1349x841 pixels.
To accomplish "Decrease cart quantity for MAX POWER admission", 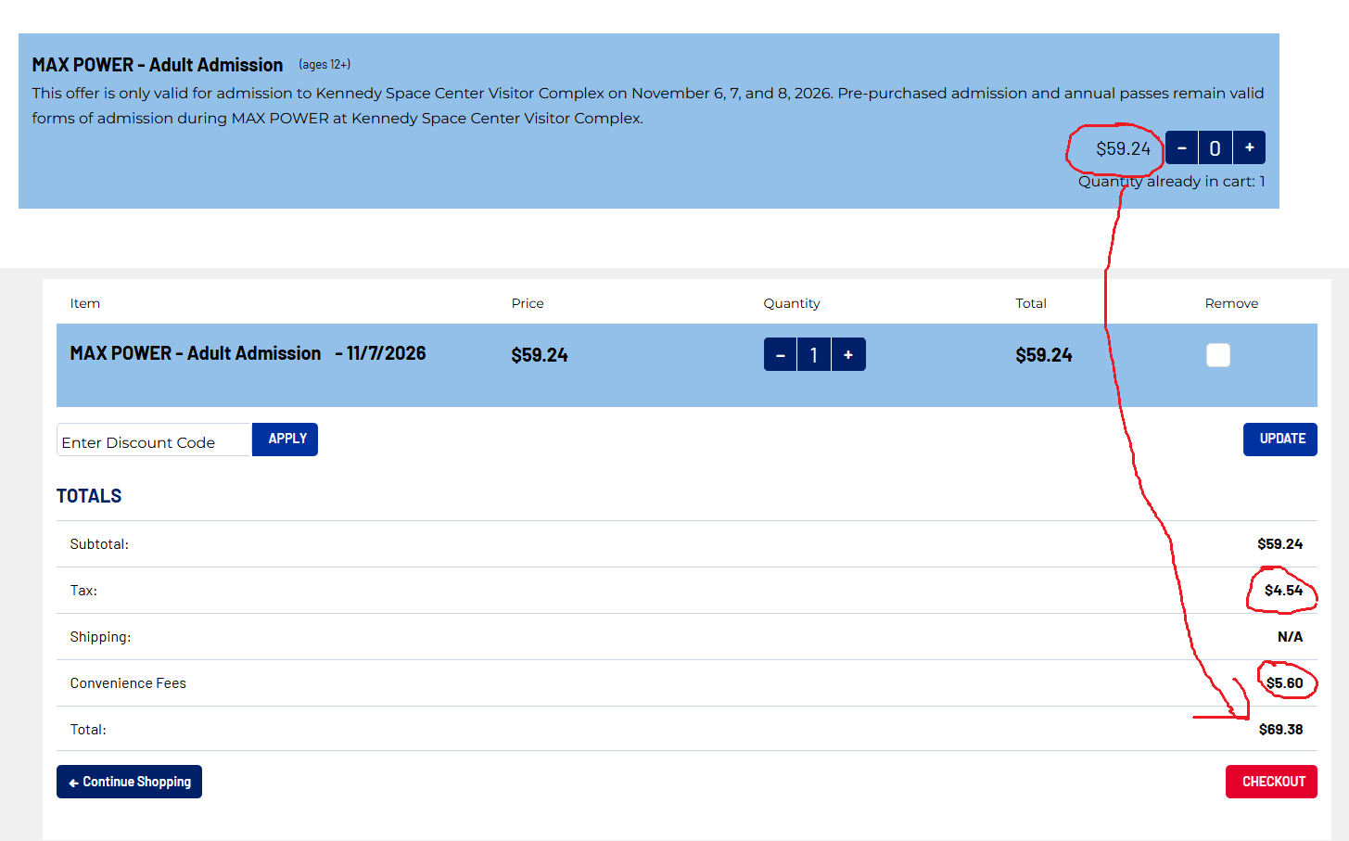I will 780,354.
